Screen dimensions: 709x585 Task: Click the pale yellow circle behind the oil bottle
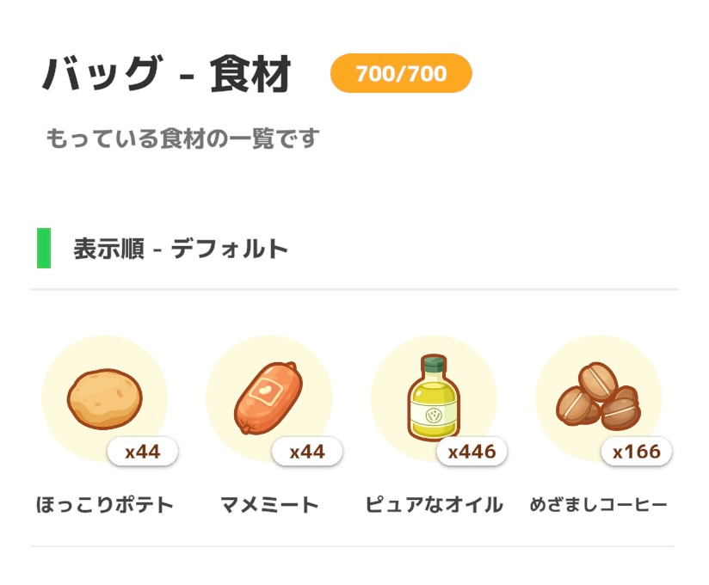point(434,398)
